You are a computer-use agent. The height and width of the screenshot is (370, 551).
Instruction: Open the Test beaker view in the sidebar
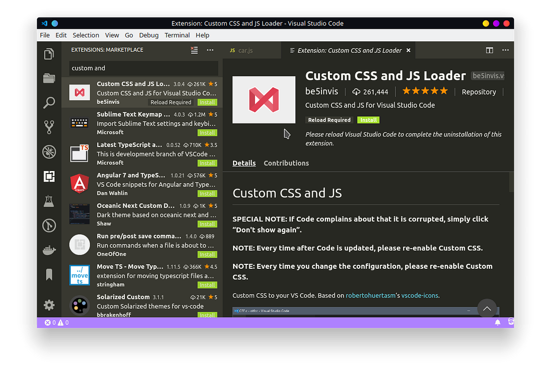click(x=49, y=201)
